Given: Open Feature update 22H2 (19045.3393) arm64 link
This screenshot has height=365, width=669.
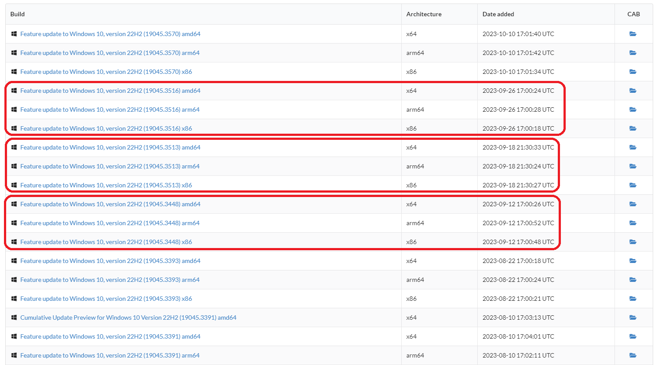Looking at the screenshot, I should pos(110,280).
